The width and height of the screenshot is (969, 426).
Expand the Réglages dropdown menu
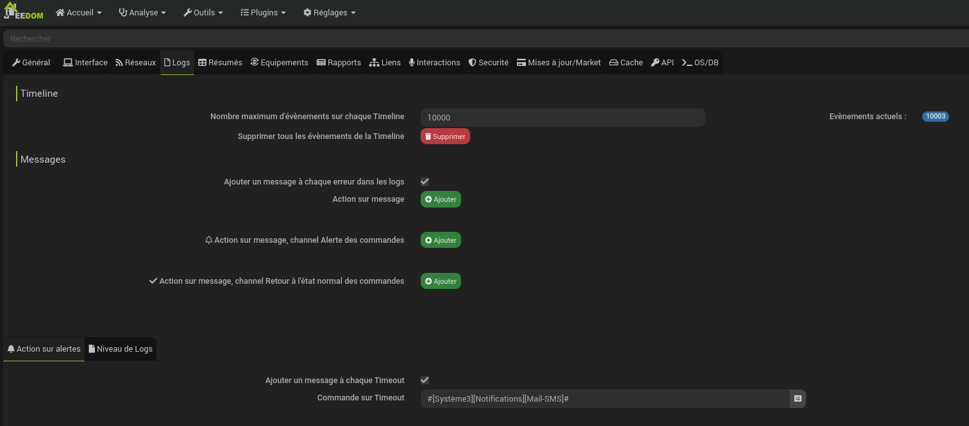pyautogui.click(x=329, y=13)
